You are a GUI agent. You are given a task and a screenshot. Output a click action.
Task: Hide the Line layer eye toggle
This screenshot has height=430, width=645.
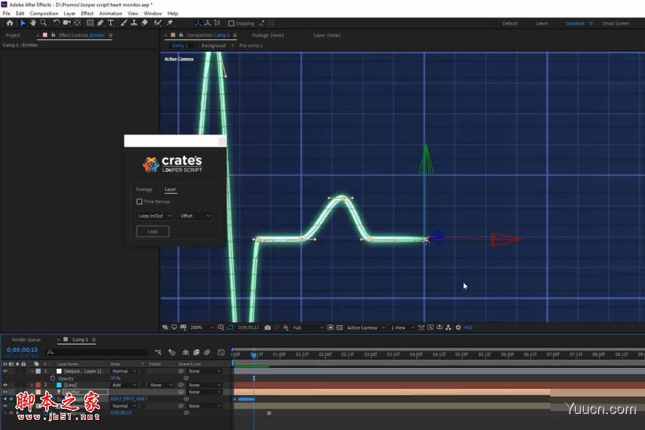point(5,385)
